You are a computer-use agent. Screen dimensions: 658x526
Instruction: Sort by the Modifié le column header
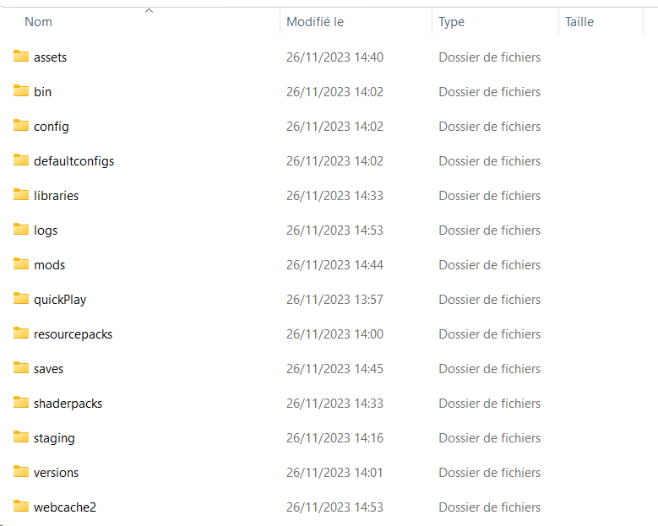point(315,22)
